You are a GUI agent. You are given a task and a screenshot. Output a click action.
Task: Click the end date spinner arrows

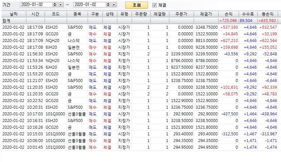coord(108,5)
